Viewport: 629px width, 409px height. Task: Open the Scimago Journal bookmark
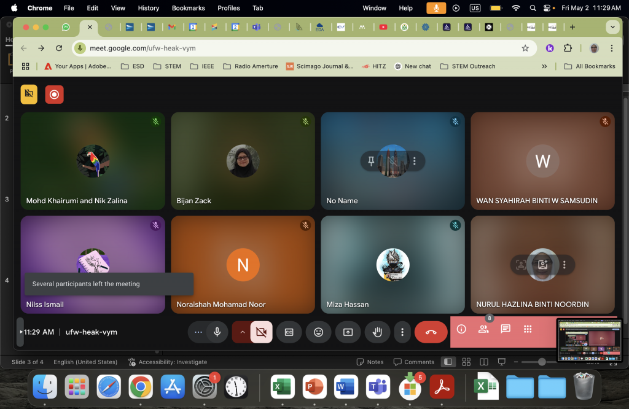[x=319, y=66]
